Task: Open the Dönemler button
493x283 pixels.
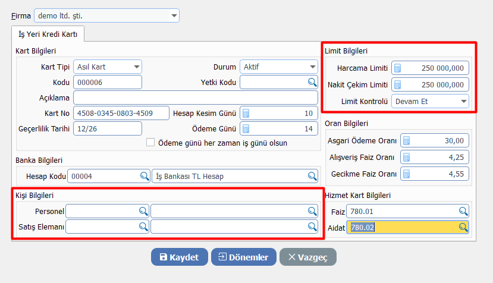Action: click(x=243, y=257)
